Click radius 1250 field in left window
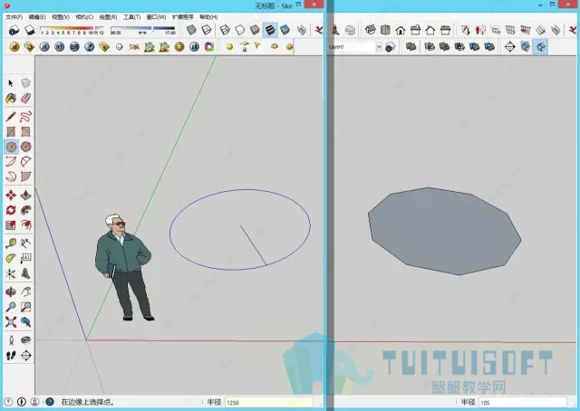The width and height of the screenshot is (580, 411). [x=269, y=402]
